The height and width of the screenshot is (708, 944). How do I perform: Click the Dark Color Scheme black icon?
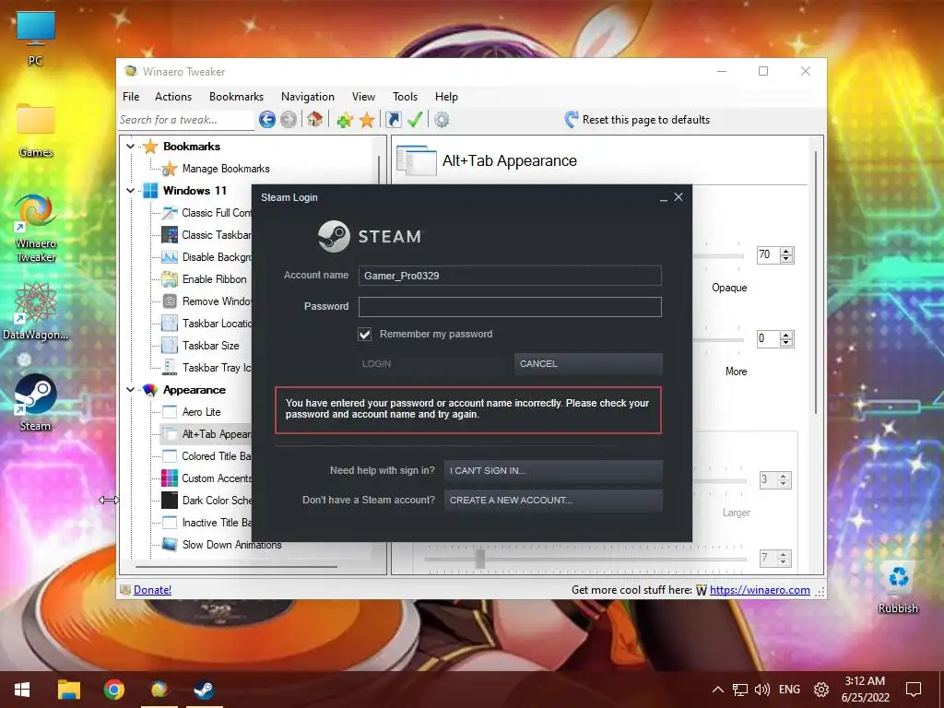tap(170, 501)
